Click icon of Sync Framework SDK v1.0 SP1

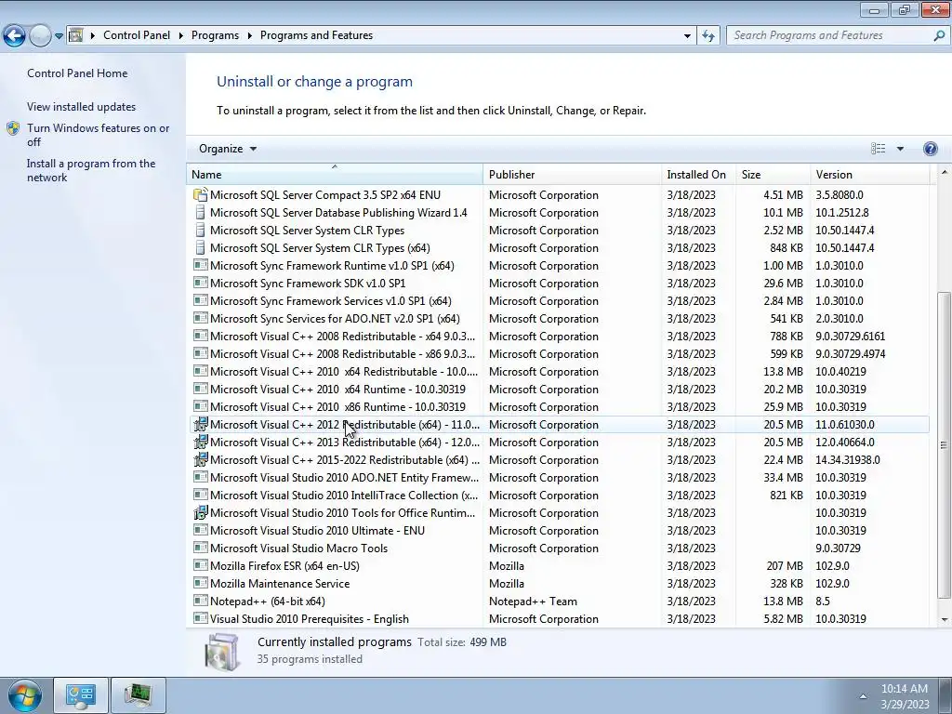pos(201,283)
